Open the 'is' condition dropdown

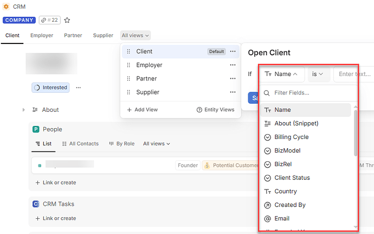pos(319,74)
